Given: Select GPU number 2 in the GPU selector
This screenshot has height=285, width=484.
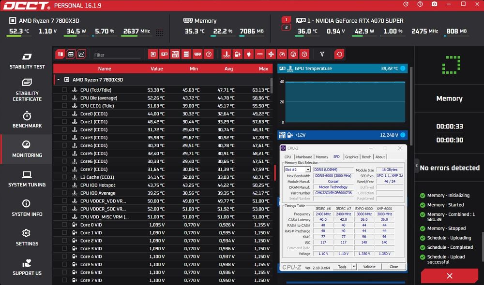Looking at the screenshot, I should 286,28.
